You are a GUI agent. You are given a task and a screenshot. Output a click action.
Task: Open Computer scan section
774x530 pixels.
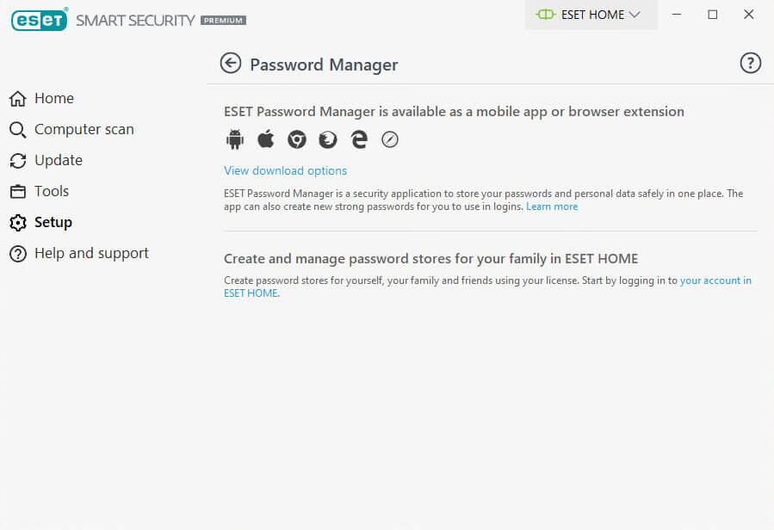coord(84,129)
